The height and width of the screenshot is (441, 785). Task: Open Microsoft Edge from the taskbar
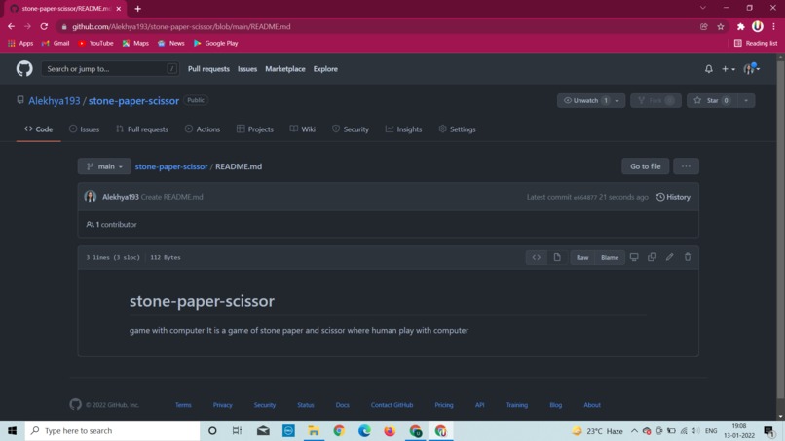(364, 430)
